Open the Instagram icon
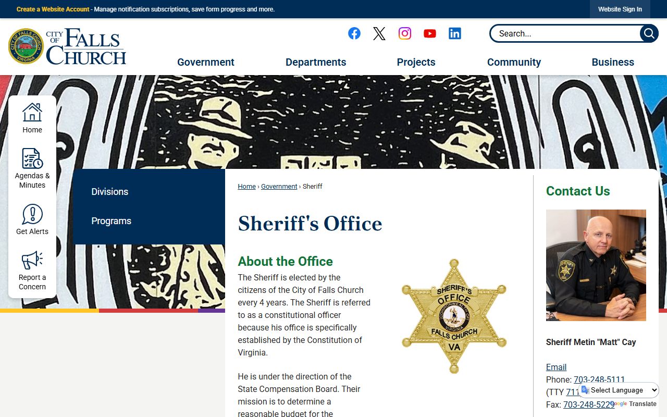 coord(405,33)
